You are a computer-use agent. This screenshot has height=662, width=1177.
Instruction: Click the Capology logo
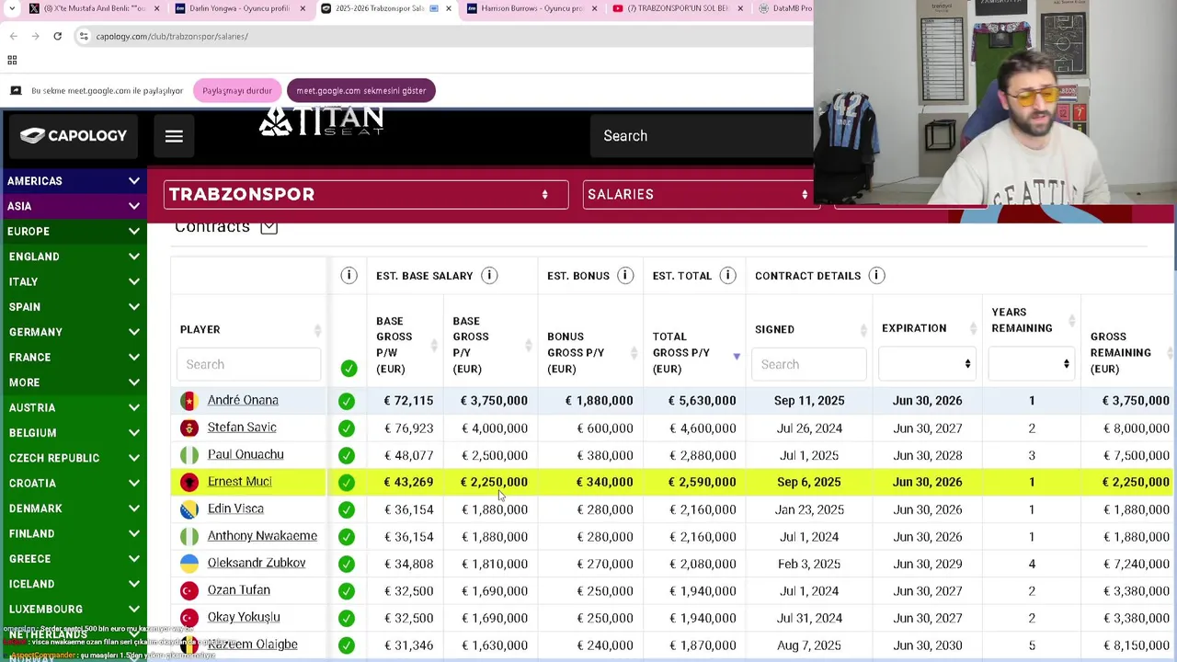click(x=74, y=136)
